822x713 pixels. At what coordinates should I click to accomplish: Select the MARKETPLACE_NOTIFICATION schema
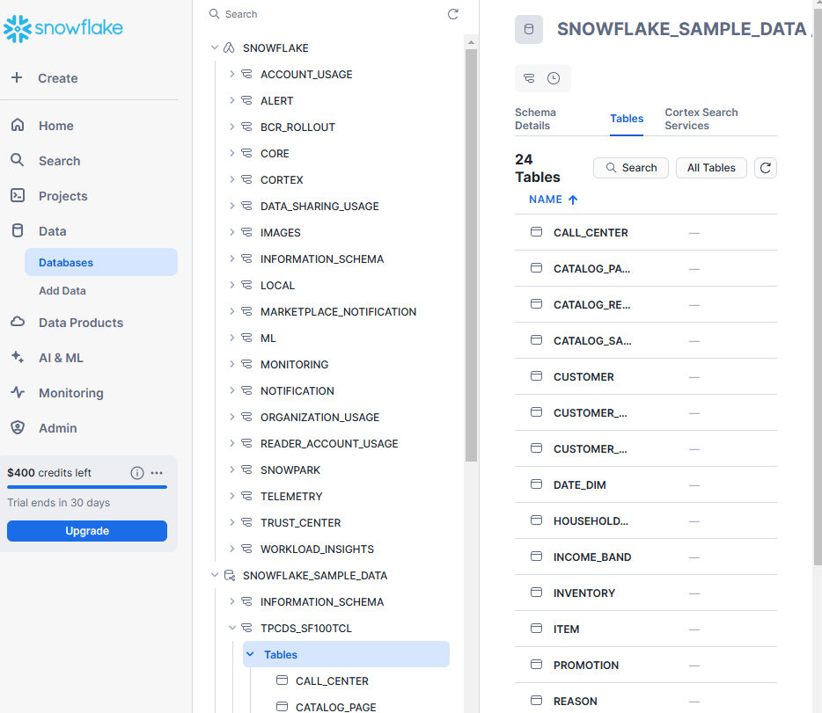(338, 311)
